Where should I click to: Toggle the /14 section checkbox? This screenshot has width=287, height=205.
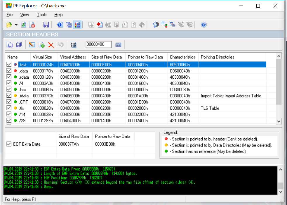pos(9,114)
